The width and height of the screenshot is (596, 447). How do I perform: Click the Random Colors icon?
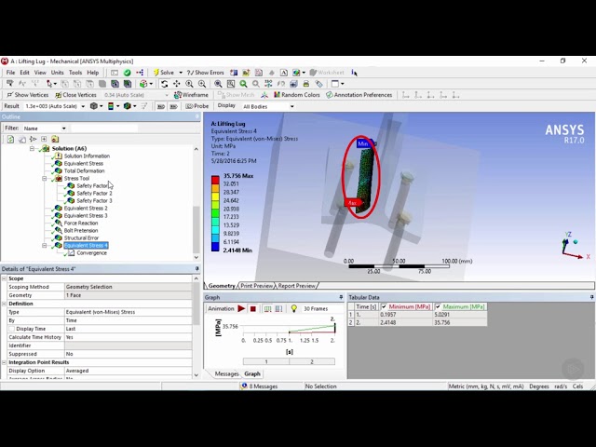click(277, 95)
